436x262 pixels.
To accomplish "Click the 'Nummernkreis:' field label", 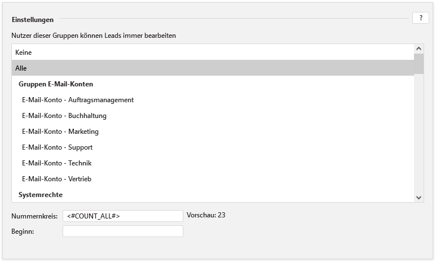I will pyautogui.click(x=34, y=216).
